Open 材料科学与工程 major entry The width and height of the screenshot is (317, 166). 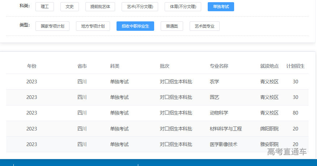[226, 129]
